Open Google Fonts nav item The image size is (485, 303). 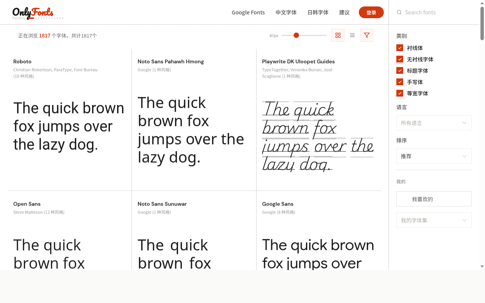point(248,12)
